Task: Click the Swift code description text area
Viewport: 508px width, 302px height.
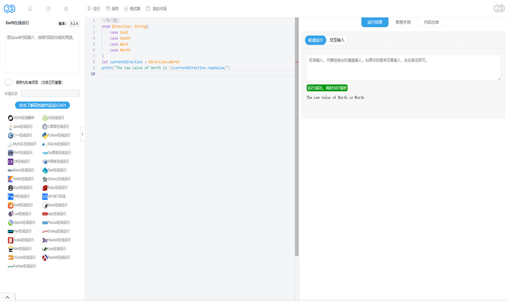Action: point(42,53)
